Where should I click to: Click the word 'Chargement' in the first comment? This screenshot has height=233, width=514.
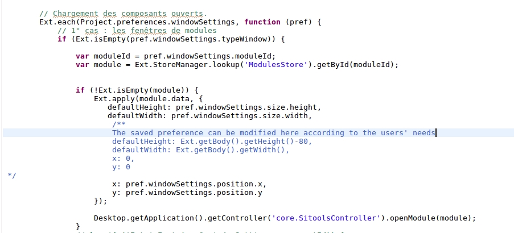coord(75,14)
